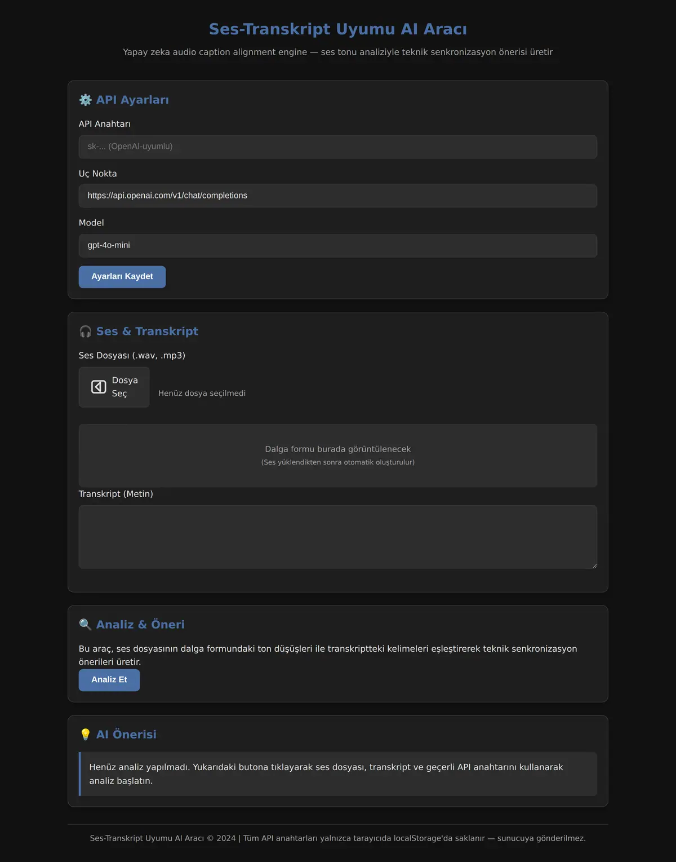Click the '(Ses yüklendikten sonra otomatik oluşturulur)' note

point(338,462)
